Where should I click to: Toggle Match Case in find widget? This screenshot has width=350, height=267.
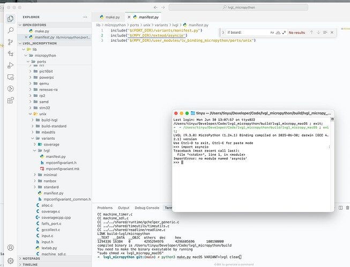[272, 33]
